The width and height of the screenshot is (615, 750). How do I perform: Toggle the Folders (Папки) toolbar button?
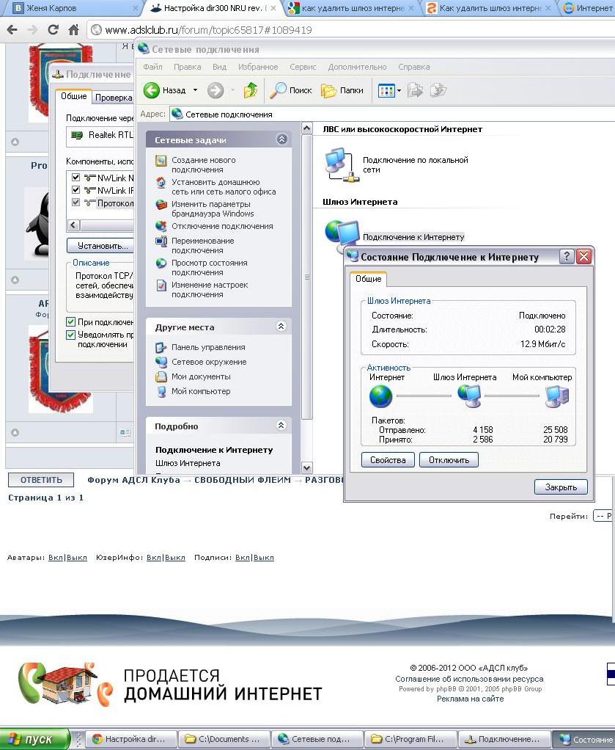(x=342, y=90)
